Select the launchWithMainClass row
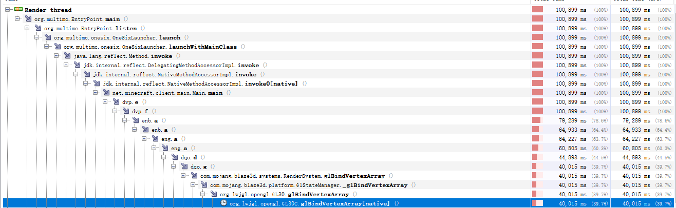The image size is (676, 208). (338, 47)
